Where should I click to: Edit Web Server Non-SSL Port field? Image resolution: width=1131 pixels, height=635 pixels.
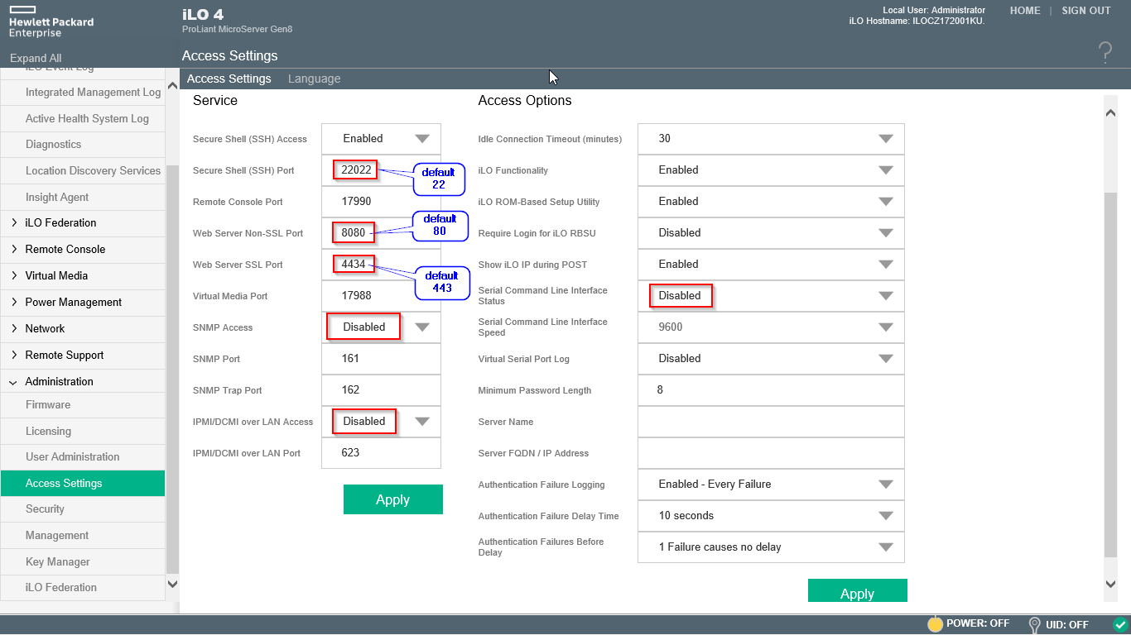[381, 233]
